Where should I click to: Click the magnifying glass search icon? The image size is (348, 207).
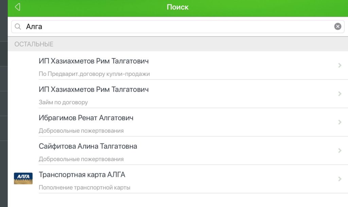coord(18,27)
